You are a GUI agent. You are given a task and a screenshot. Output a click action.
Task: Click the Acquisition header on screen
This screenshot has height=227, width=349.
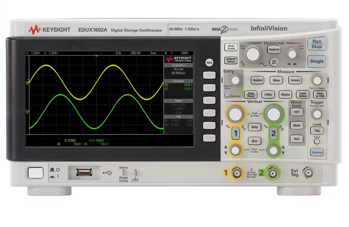[x=179, y=65]
